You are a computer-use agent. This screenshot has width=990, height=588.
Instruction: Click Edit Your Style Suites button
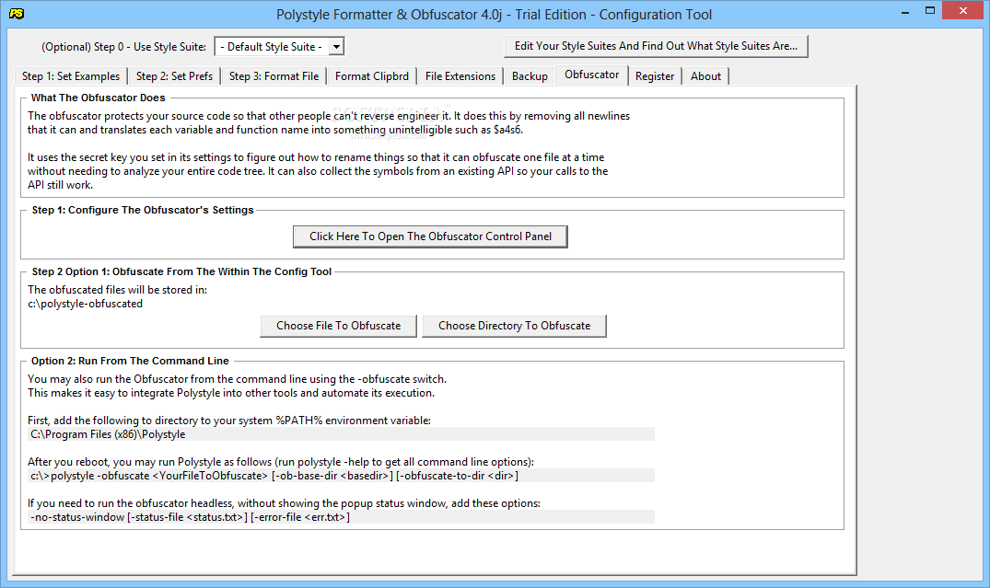click(656, 46)
